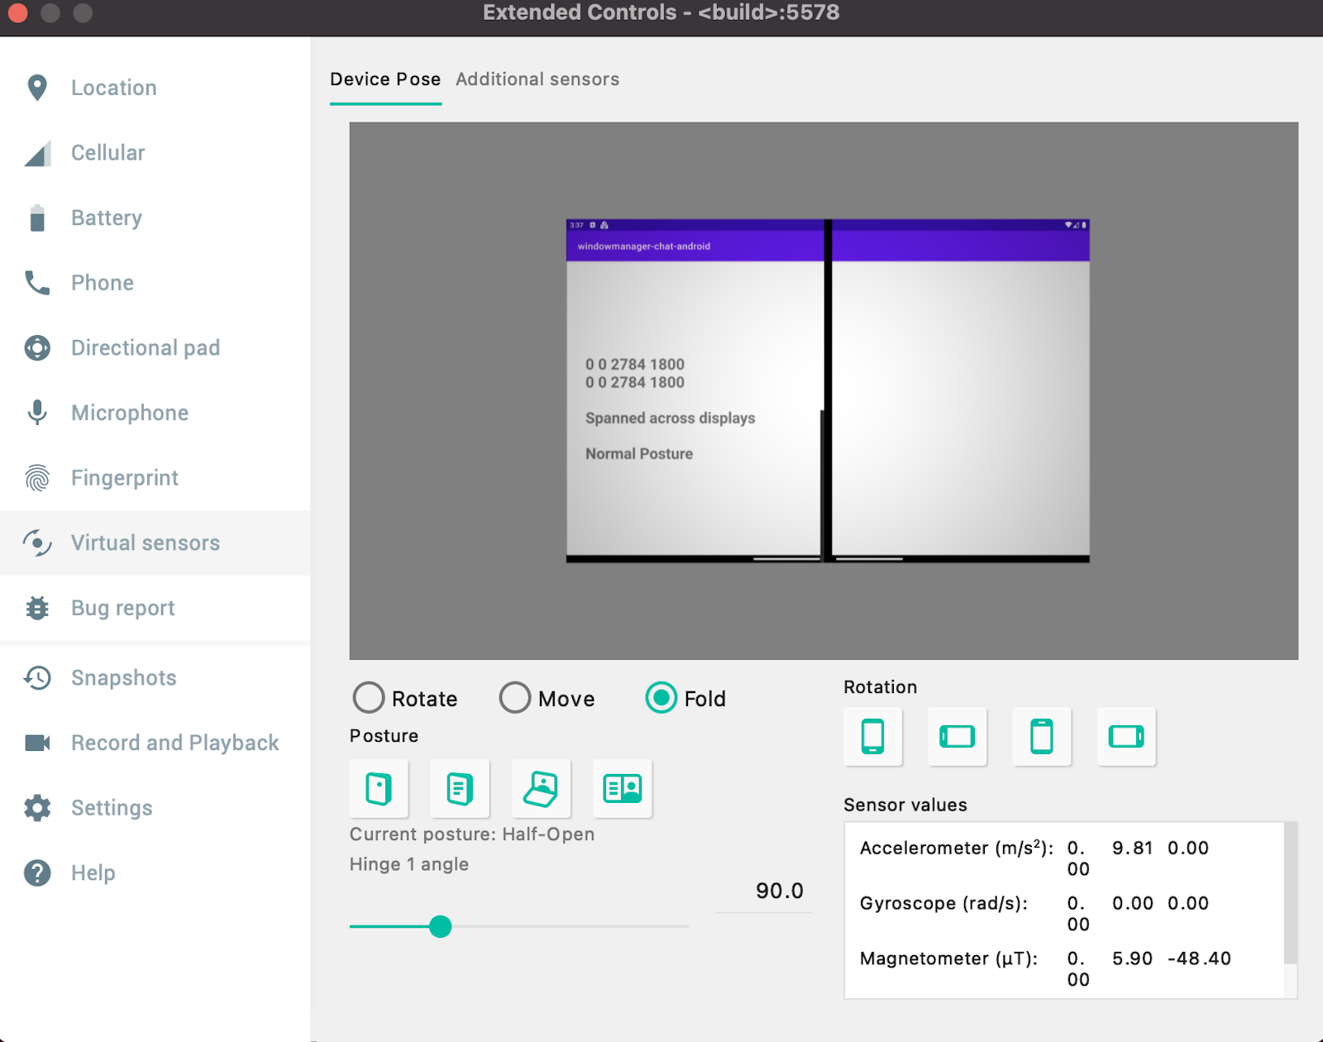Open the Virtual sensors panel
The height and width of the screenshot is (1042, 1323).
click(144, 543)
